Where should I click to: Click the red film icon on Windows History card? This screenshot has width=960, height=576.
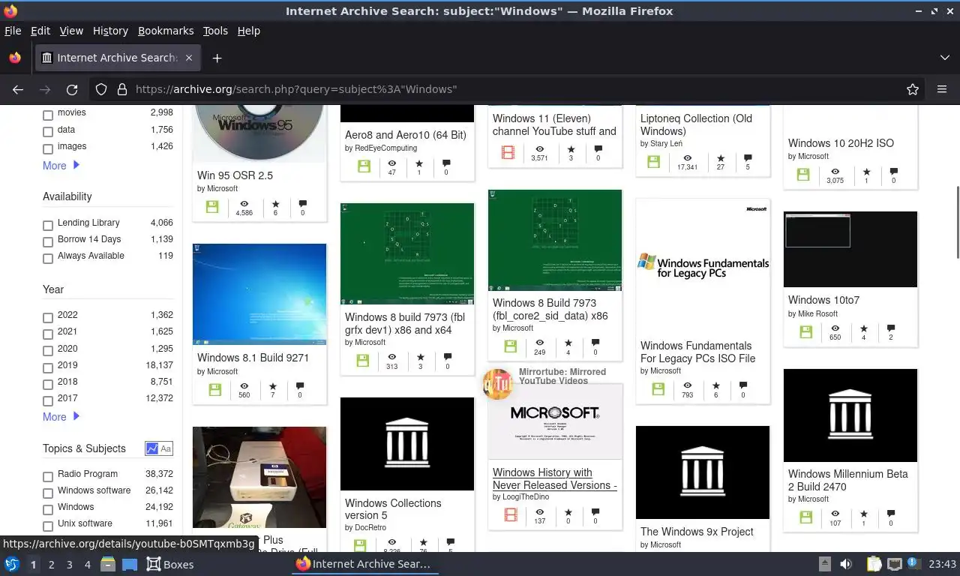pos(511,514)
